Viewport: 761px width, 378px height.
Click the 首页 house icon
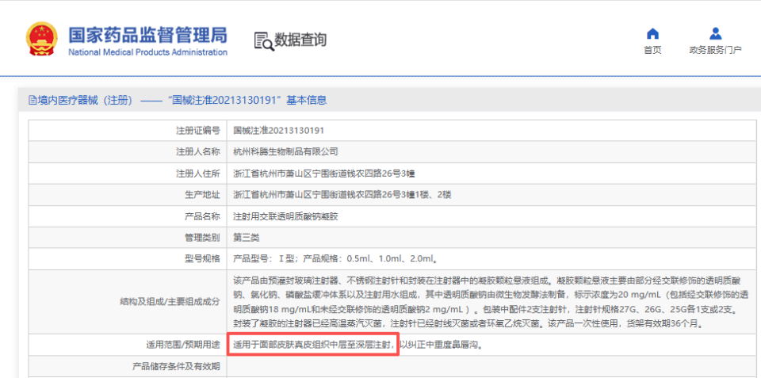tap(652, 34)
